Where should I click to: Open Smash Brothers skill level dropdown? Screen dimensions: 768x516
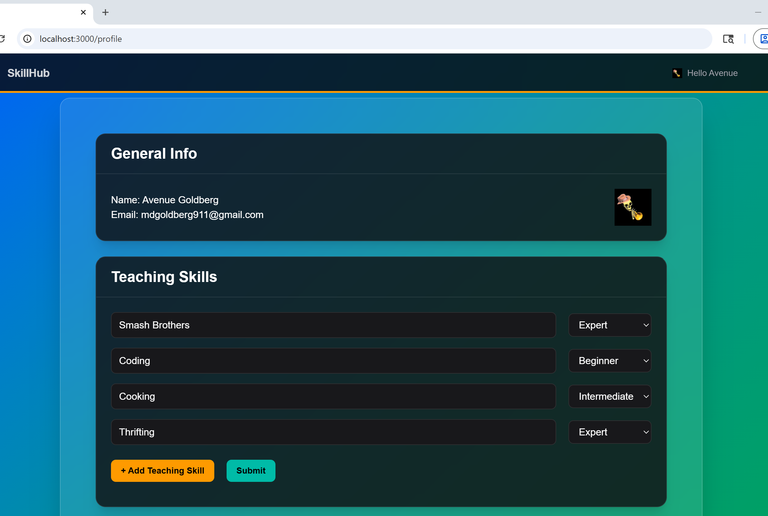pyautogui.click(x=609, y=325)
